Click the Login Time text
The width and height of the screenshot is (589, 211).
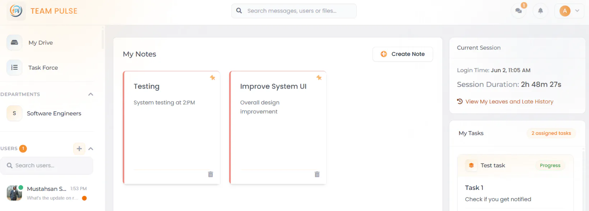pos(494,70)
